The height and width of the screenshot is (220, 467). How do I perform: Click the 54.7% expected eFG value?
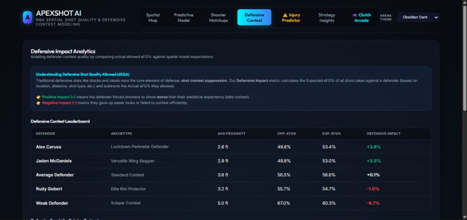click(329, 189)
